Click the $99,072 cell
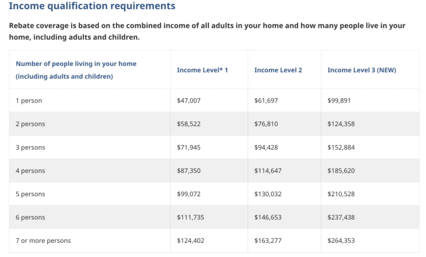 pos(189,194)
